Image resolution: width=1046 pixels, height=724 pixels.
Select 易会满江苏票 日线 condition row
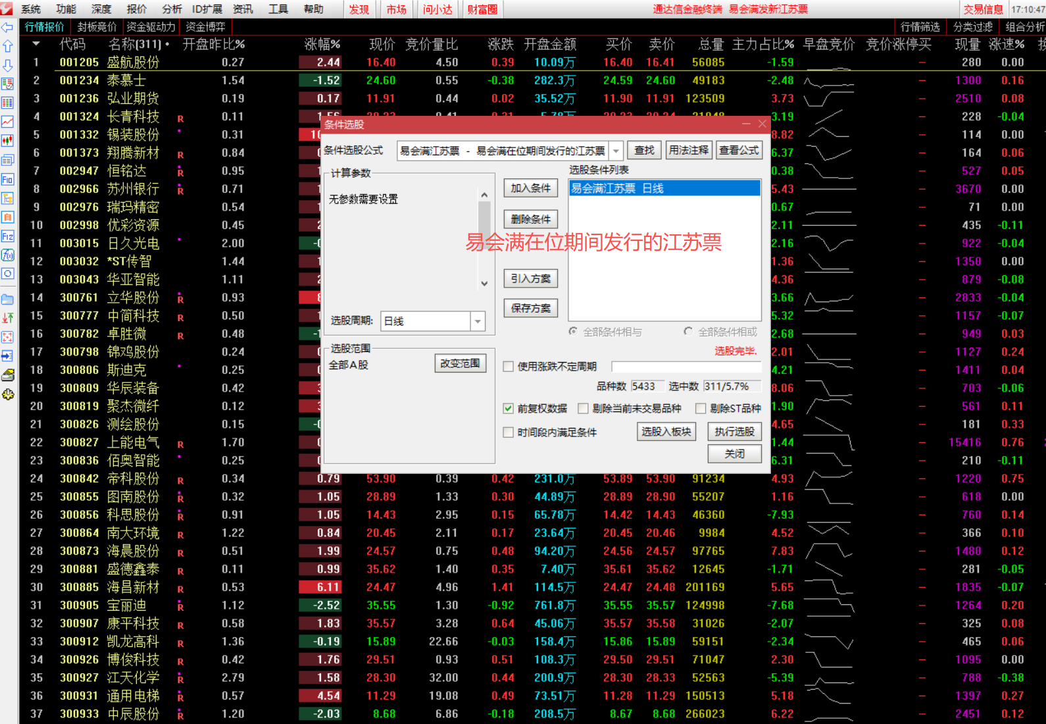point(664,188)
